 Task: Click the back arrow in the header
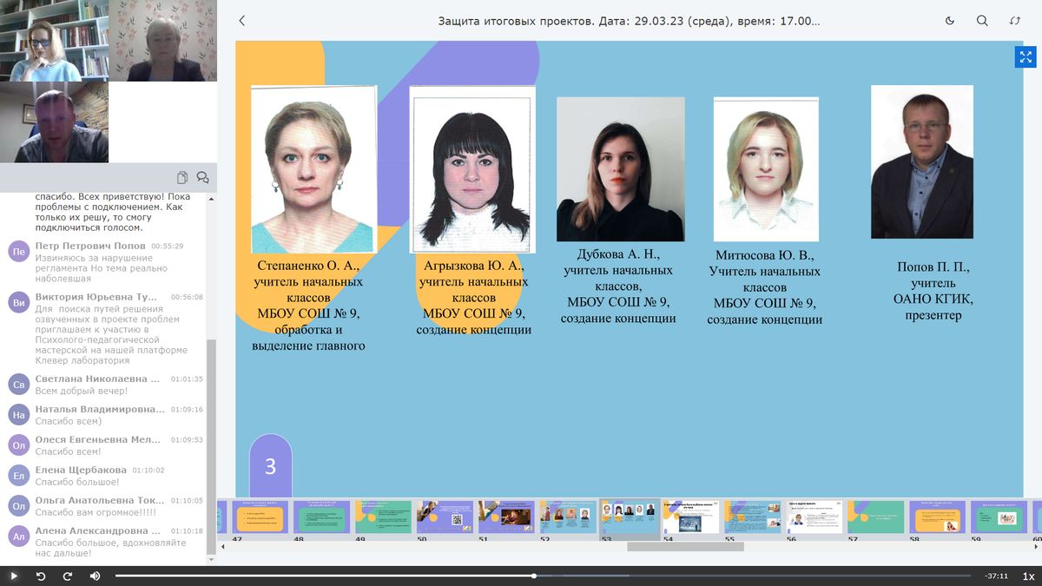click(242, 21)
